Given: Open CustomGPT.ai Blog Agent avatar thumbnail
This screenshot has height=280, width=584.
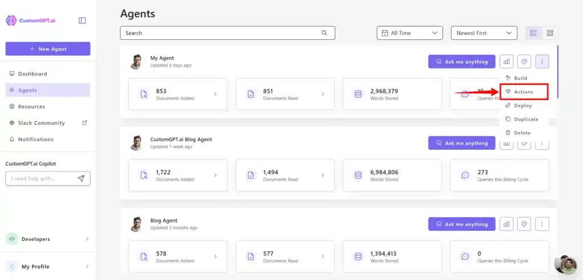Looking at the screenshot, I should pyautogui.click(x=137, y=143).
